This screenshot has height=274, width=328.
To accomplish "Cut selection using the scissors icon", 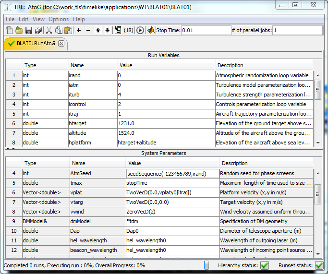I will pos(49,30).
